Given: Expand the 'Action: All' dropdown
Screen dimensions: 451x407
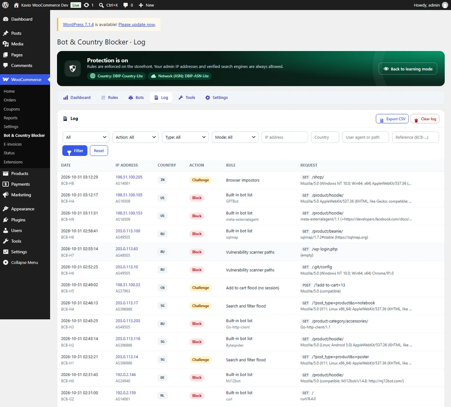Looking at the screenshot, I should point(136,137).
